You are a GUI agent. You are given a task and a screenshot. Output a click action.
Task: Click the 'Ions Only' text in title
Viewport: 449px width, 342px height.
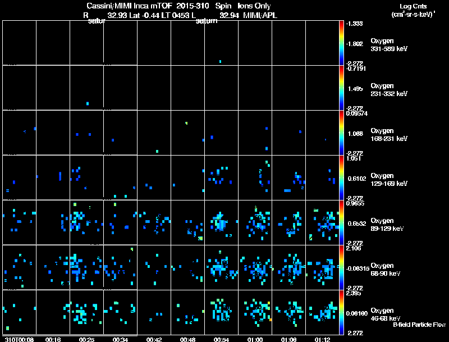(x=254, y=6)
